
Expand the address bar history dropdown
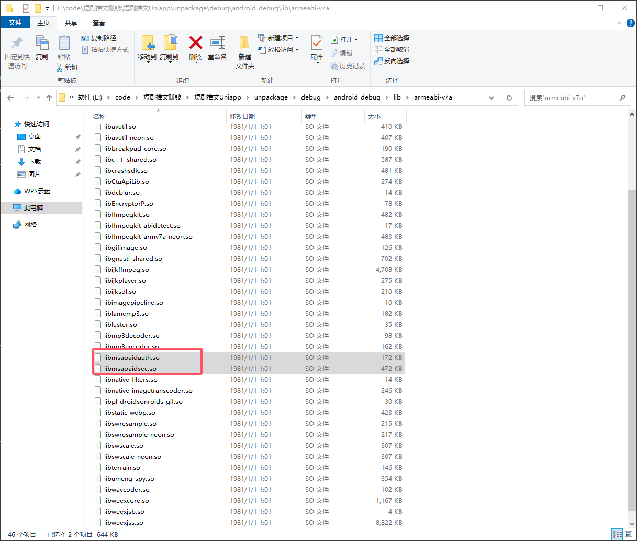[491, 97]
